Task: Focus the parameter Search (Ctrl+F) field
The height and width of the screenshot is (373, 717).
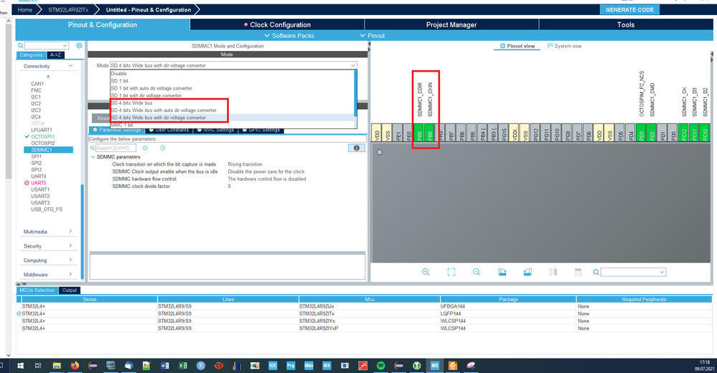Action: (x=116, y=148)
